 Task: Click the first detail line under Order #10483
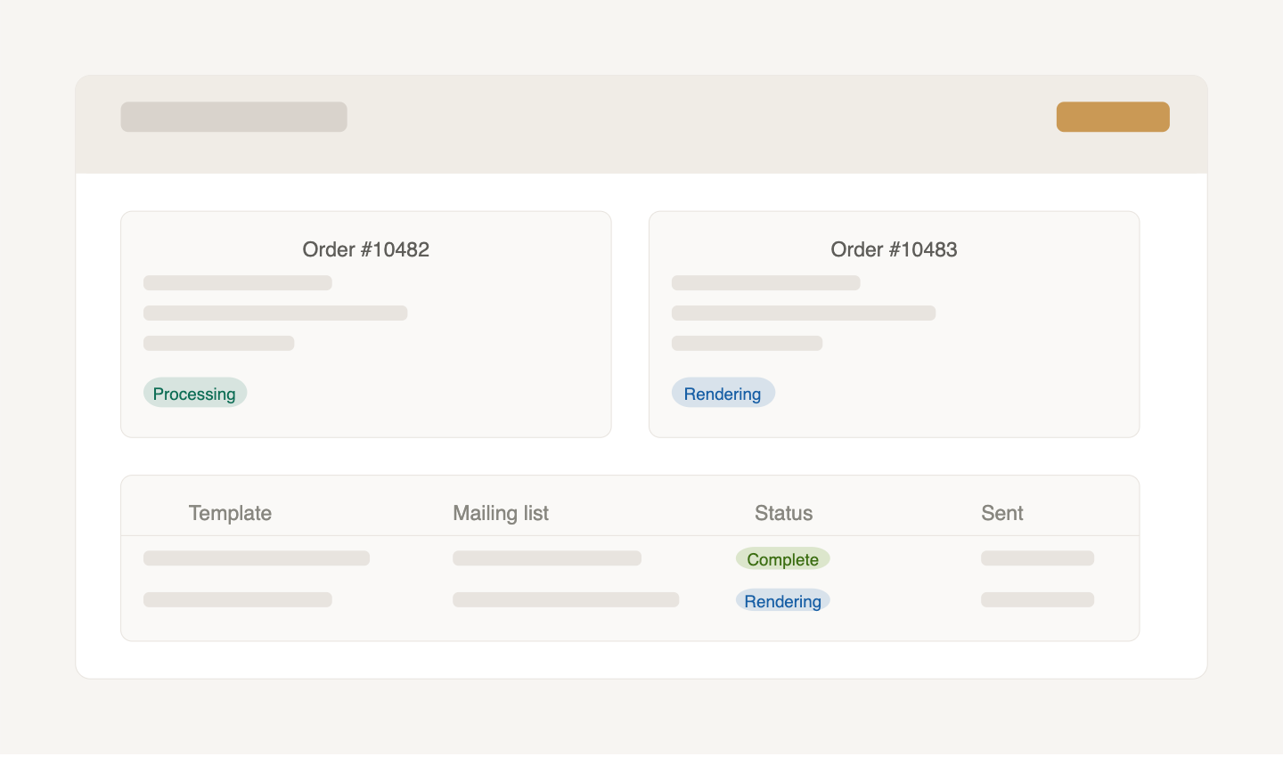(765, 282)
